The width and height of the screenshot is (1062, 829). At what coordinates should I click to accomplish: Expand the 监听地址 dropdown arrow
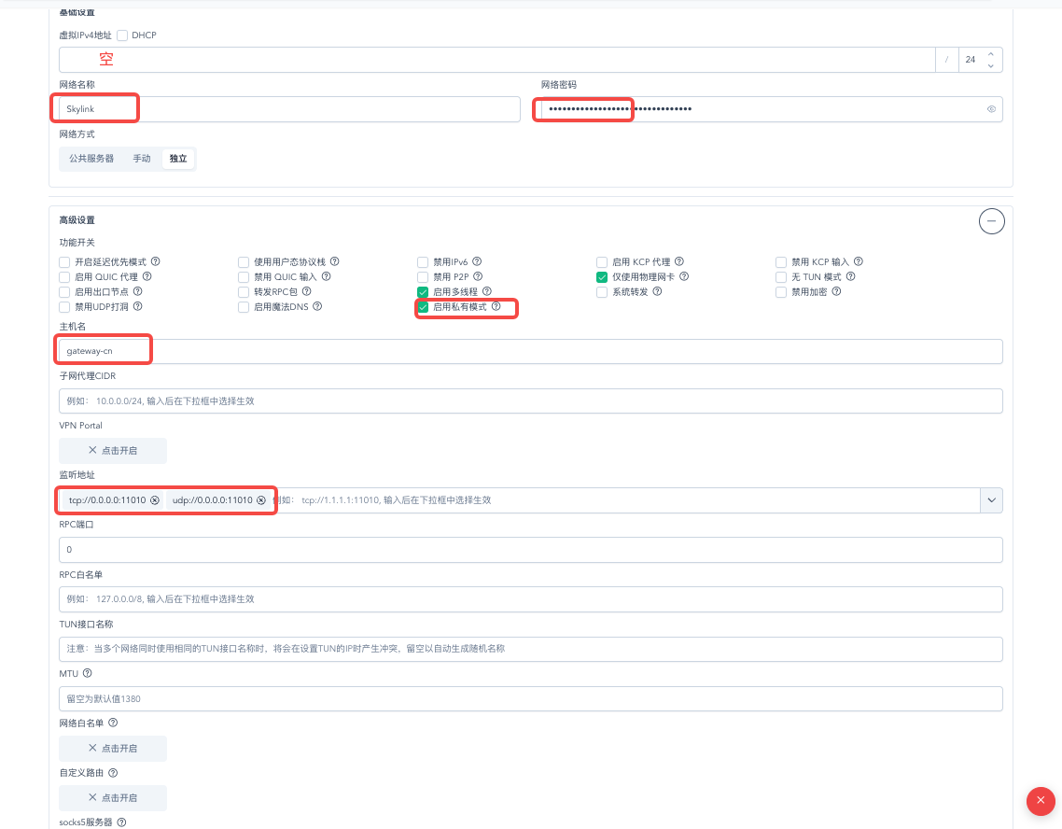992,500
